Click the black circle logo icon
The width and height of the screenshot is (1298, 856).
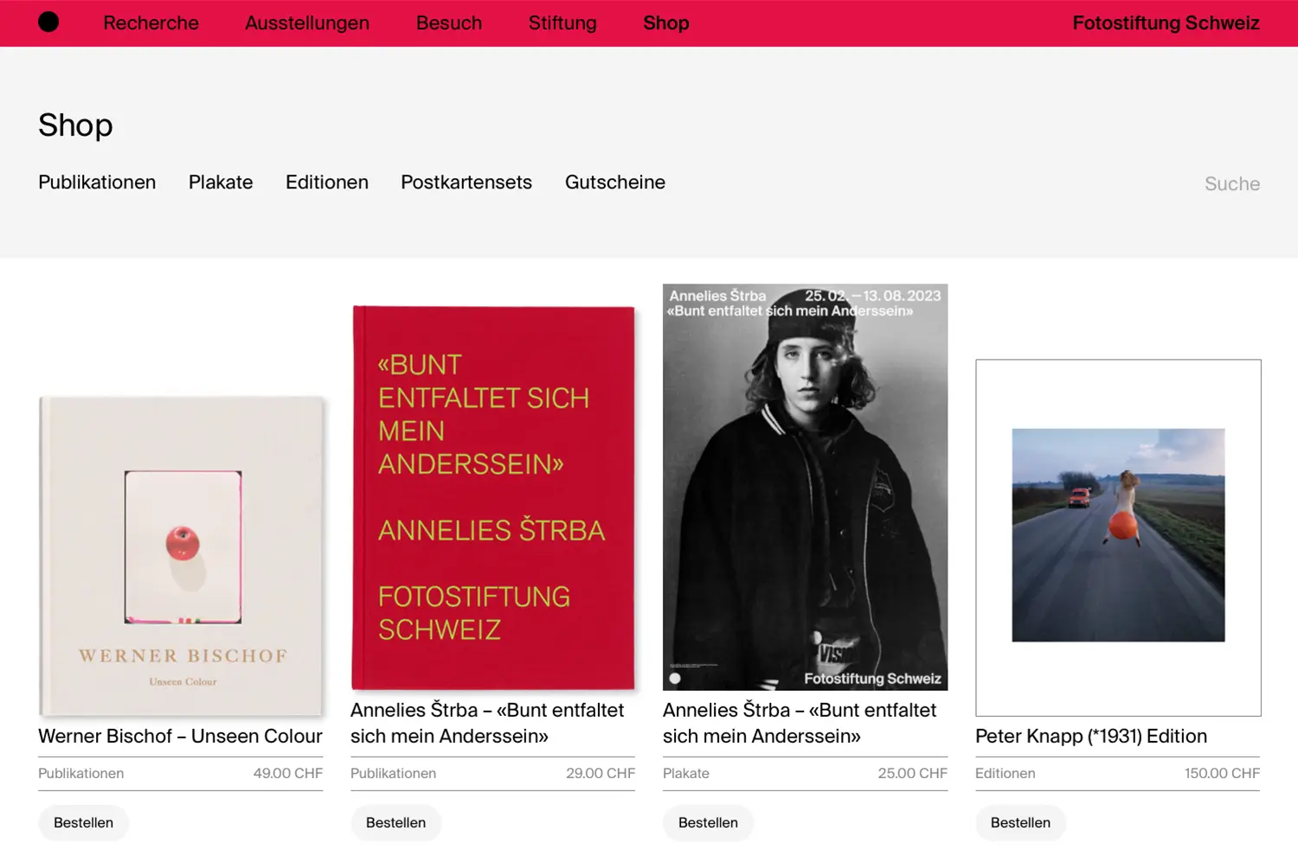coord(48,22)
